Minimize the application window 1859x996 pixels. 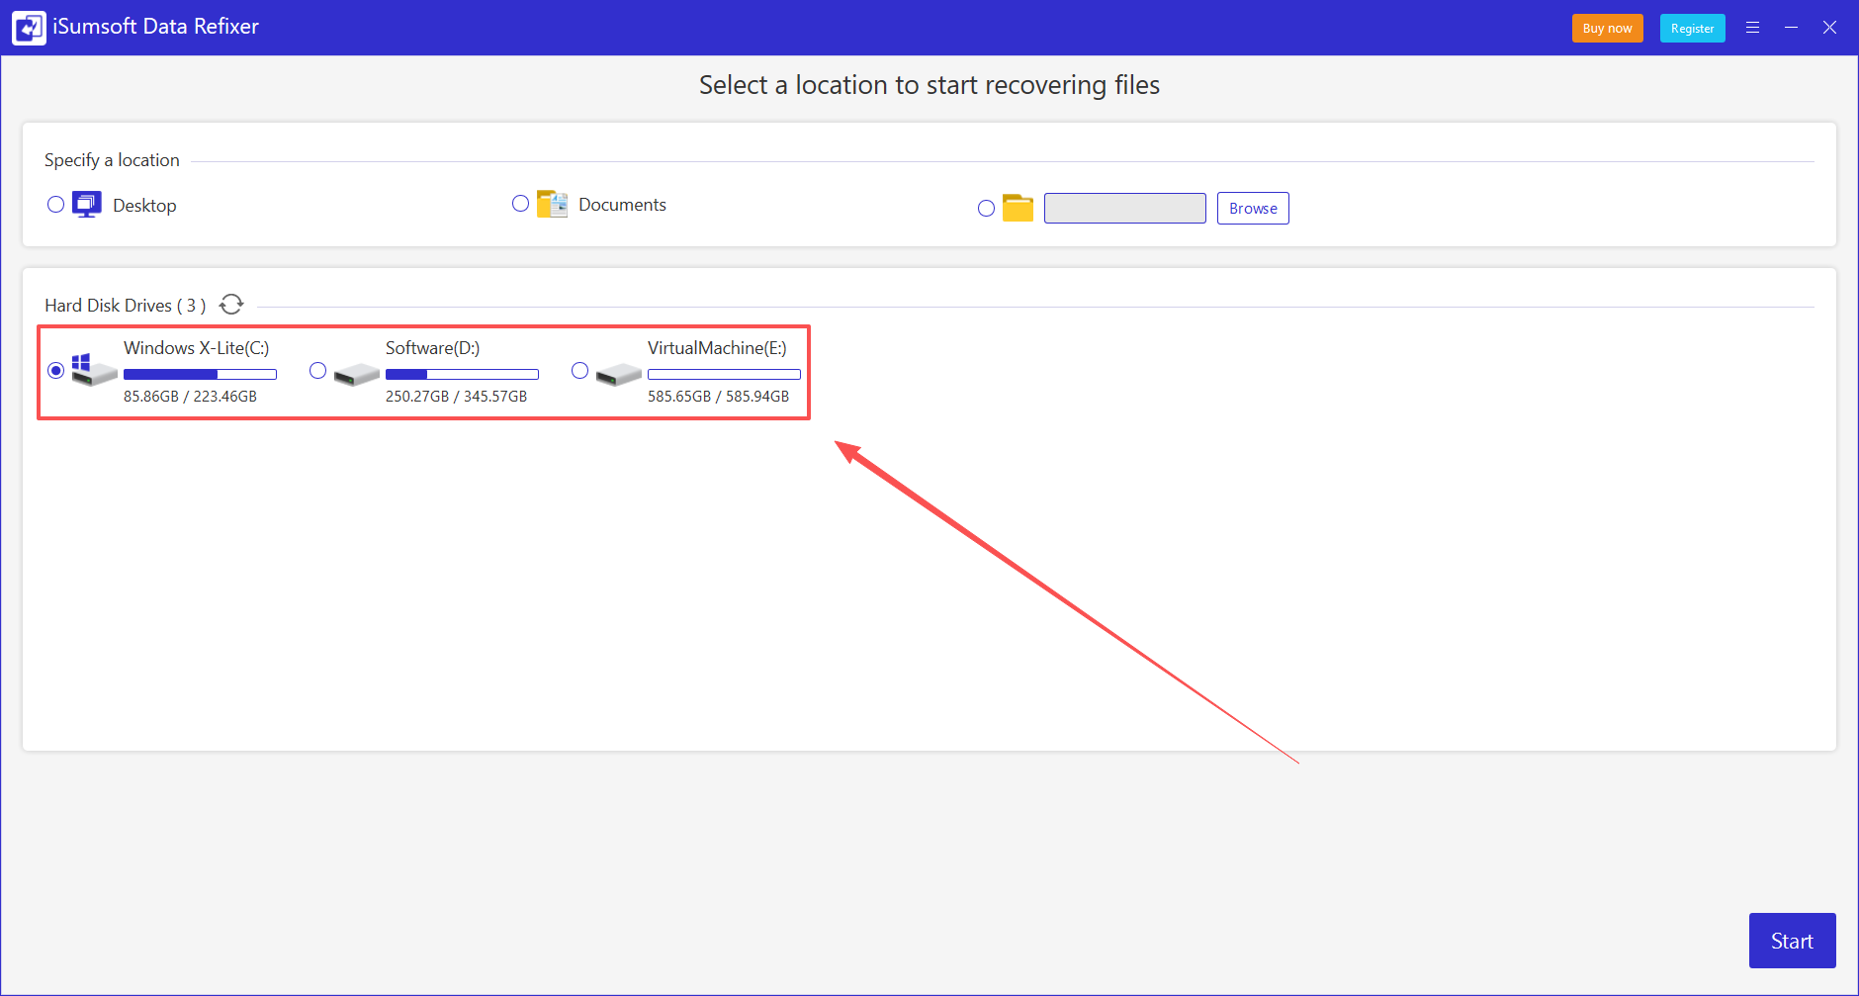pyautogui.click(x=1792, y=27)
